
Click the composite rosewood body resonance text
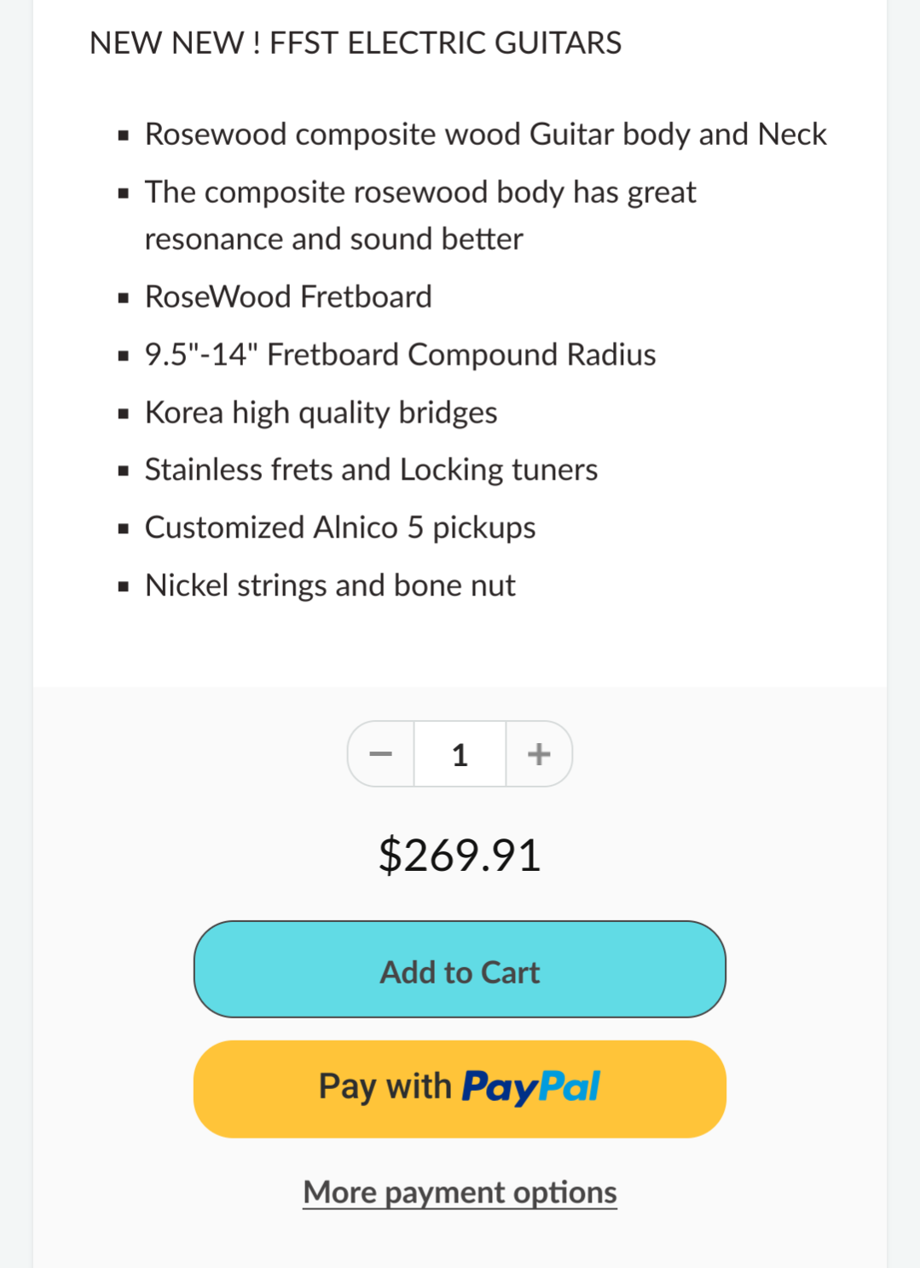coord(420,216)
